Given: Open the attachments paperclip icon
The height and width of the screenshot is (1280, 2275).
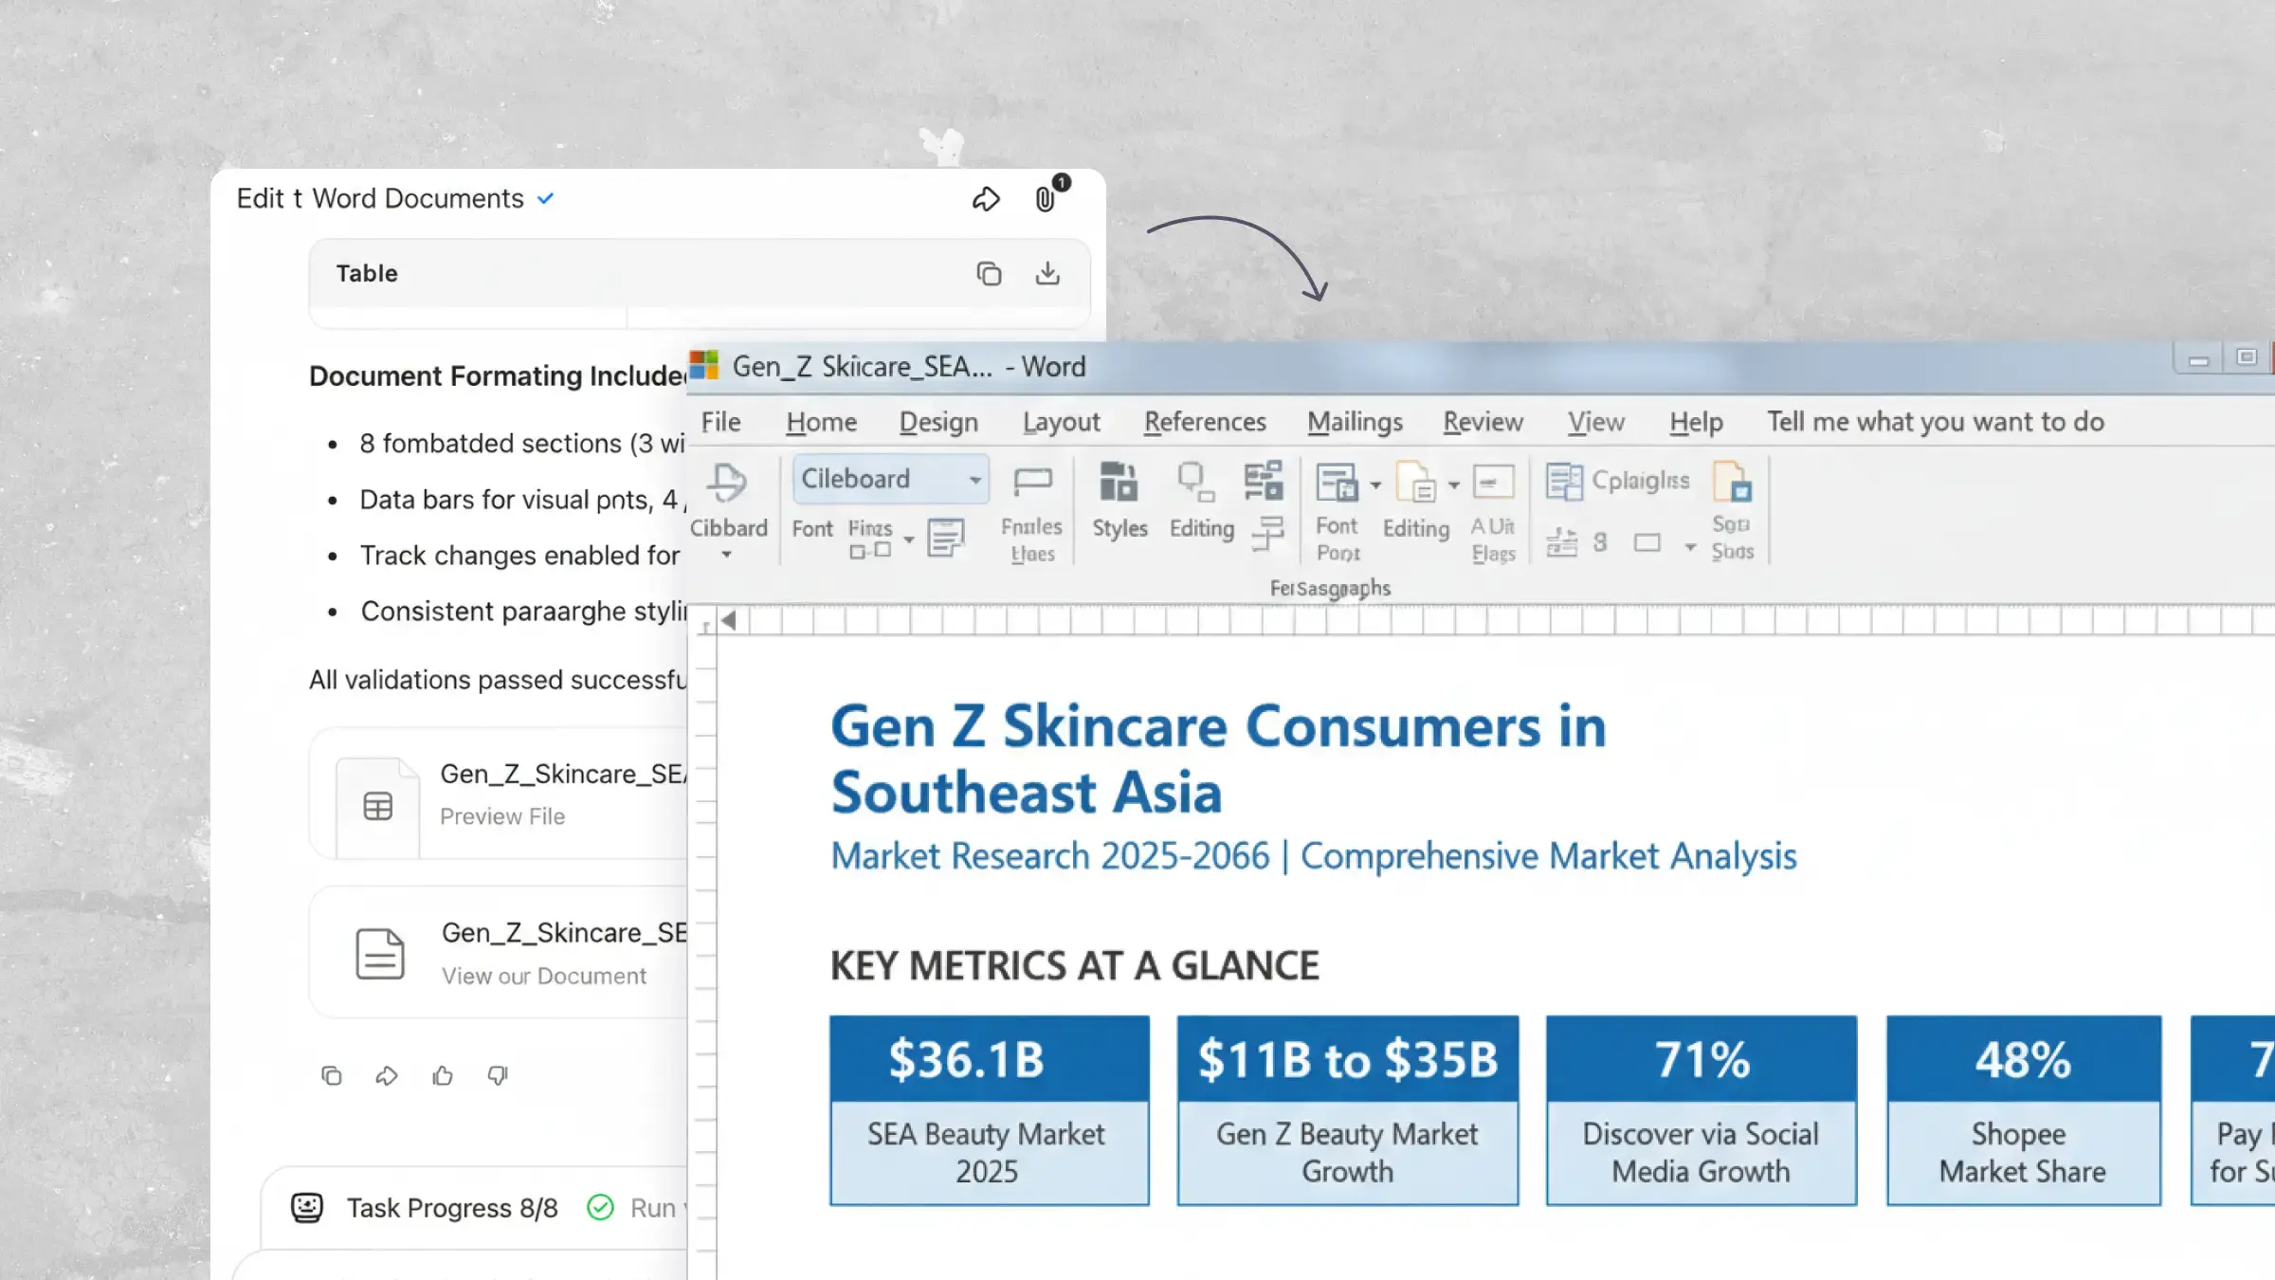Looking at the screenshot, I should click(x=1046, y=199).
